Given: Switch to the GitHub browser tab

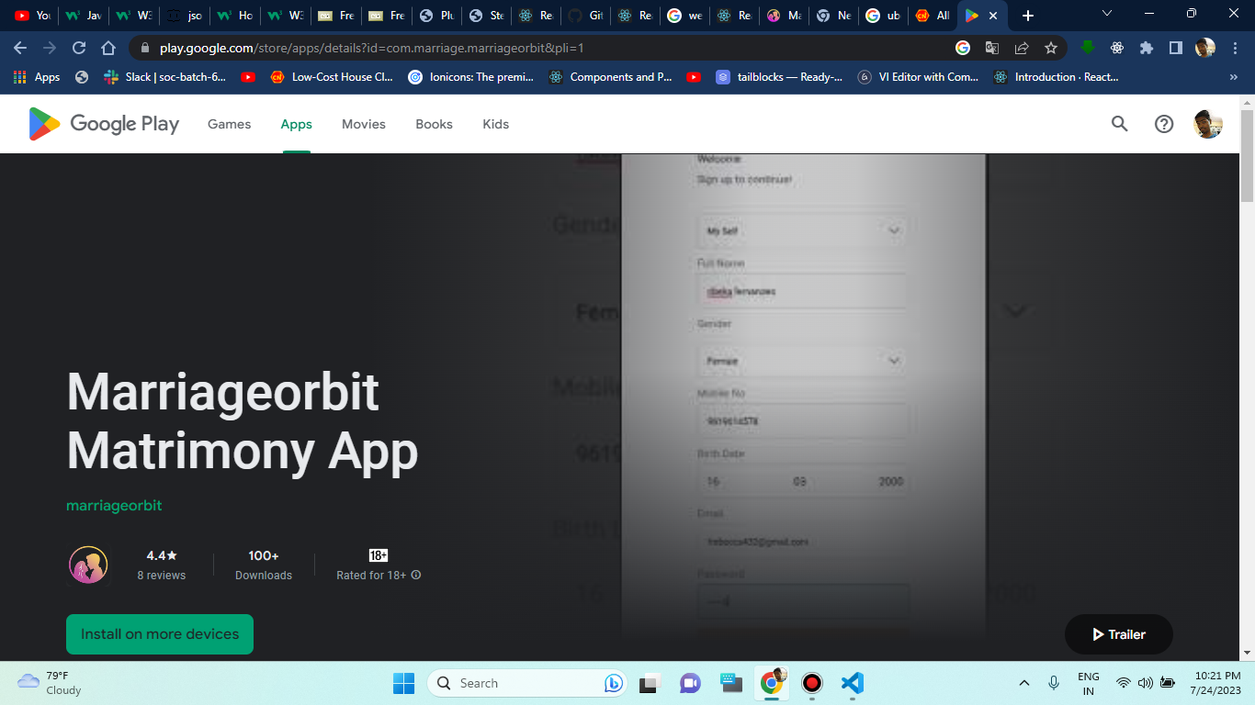Looking at the screenshot, I should coord(584,16).
